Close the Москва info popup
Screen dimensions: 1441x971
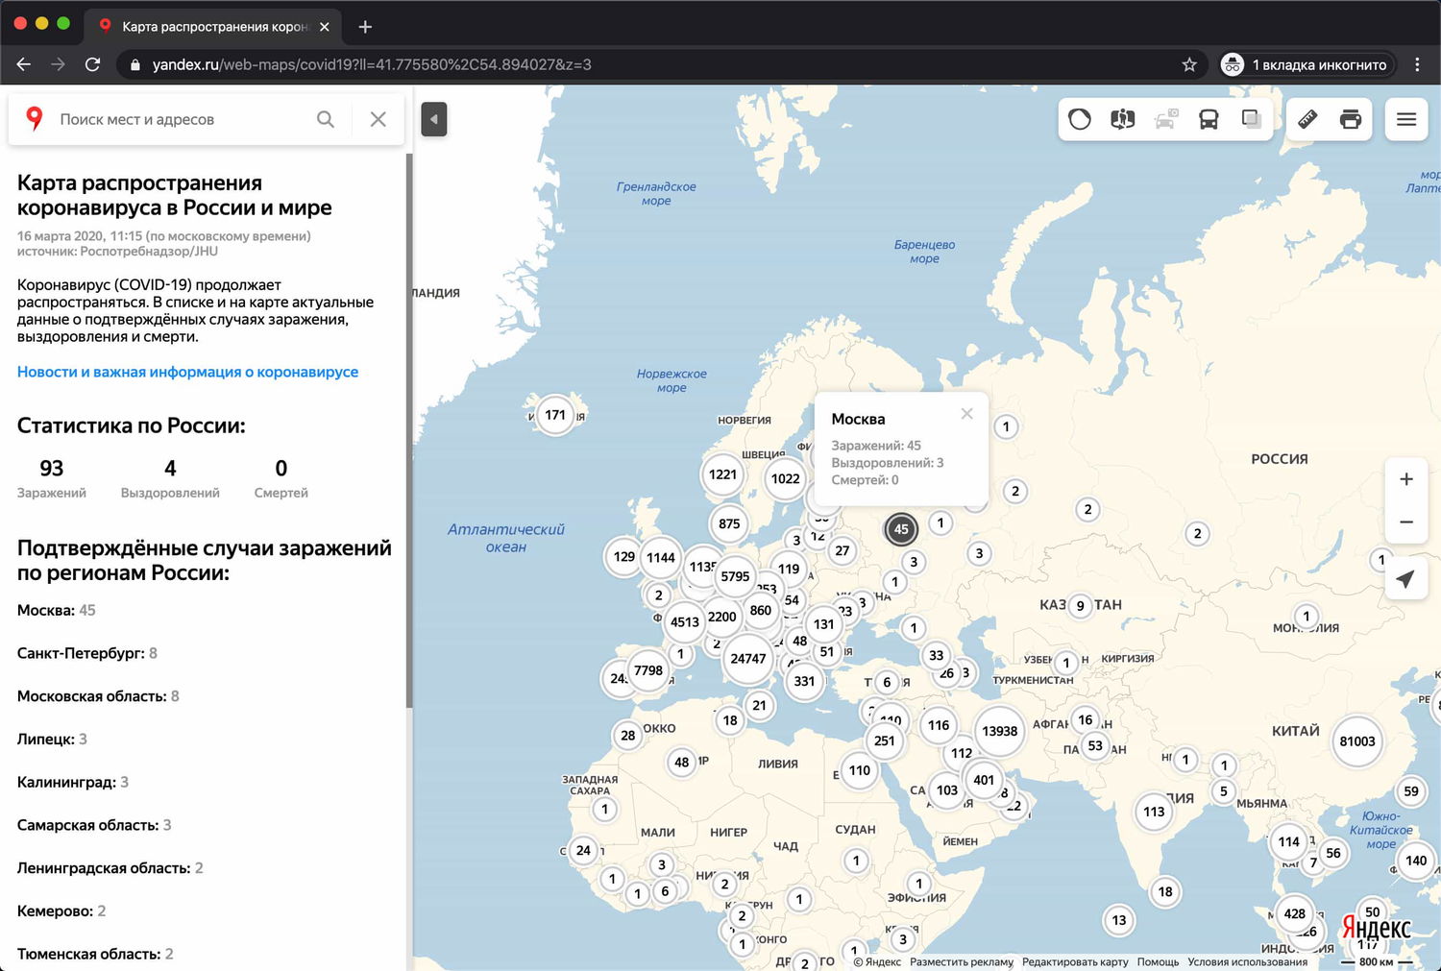tap(966, 414)
